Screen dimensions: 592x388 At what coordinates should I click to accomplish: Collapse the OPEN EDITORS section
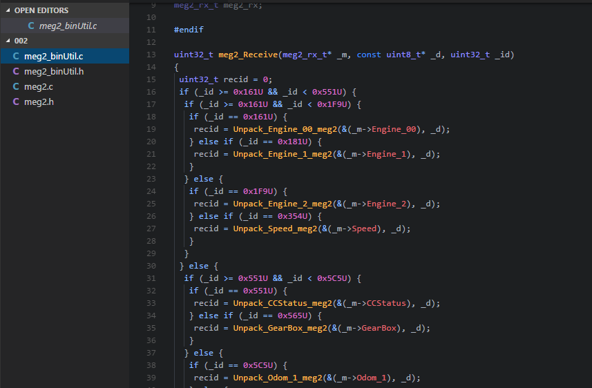click(8, 10)
